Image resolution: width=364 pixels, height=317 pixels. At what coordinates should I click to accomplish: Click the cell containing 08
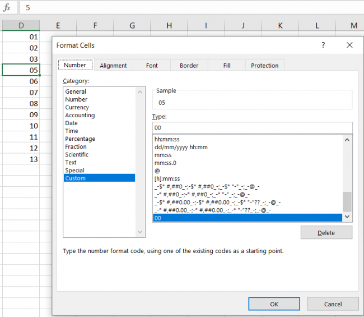pyautogui.click(x=21, y=103)
